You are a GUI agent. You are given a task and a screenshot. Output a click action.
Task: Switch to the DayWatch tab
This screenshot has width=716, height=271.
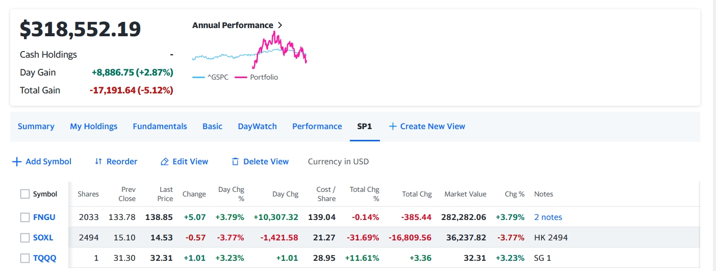tap(257, 127)
